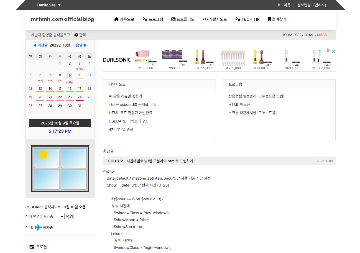Click the bookmark icon beside 즐겨찾기
Screen dimensions: 360x253
(x=269, y=19)
